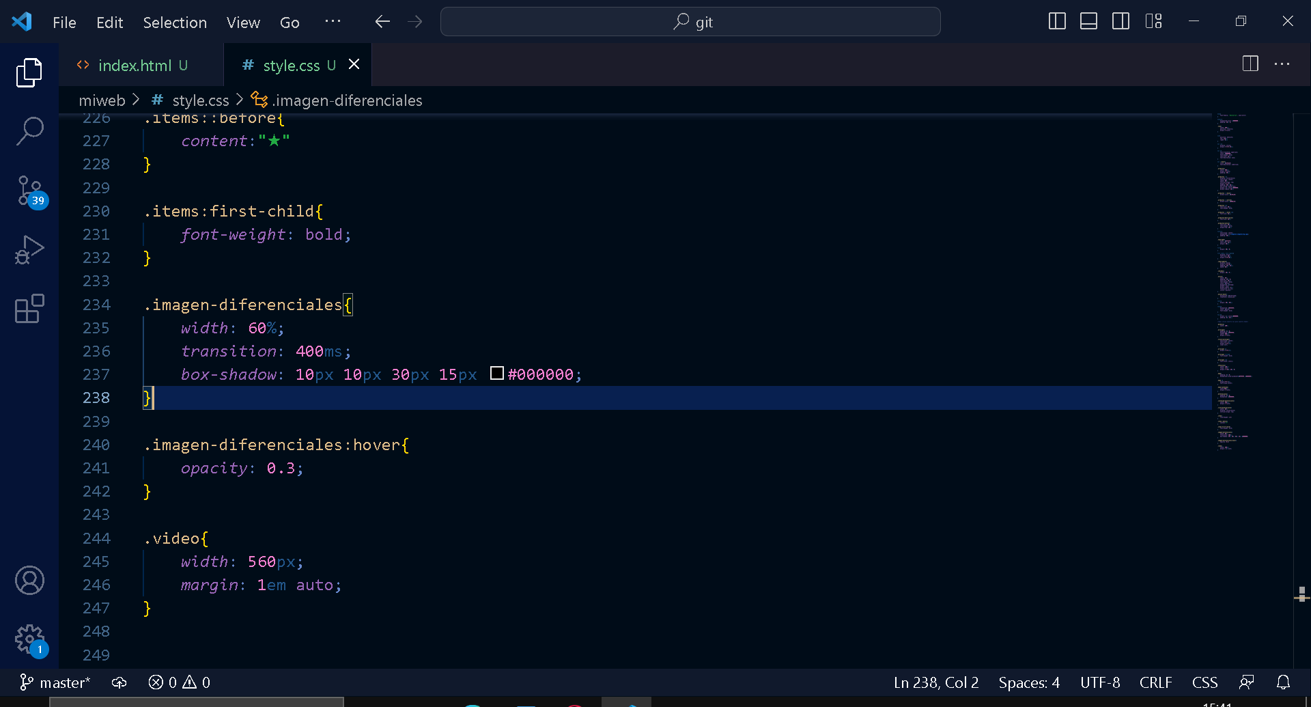Open the Extensions view
Image resolution: width=1311 pixels, height=707 pixels.
pyautogui.click(x=29, y=309)
